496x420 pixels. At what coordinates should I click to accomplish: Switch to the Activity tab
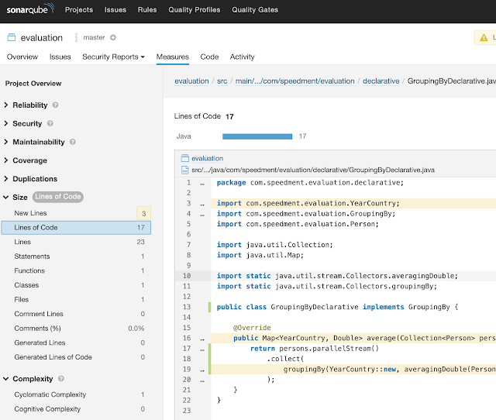242,57
